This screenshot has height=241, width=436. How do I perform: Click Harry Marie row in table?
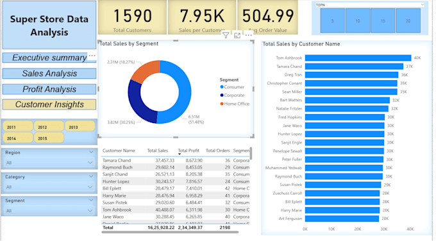176,195
